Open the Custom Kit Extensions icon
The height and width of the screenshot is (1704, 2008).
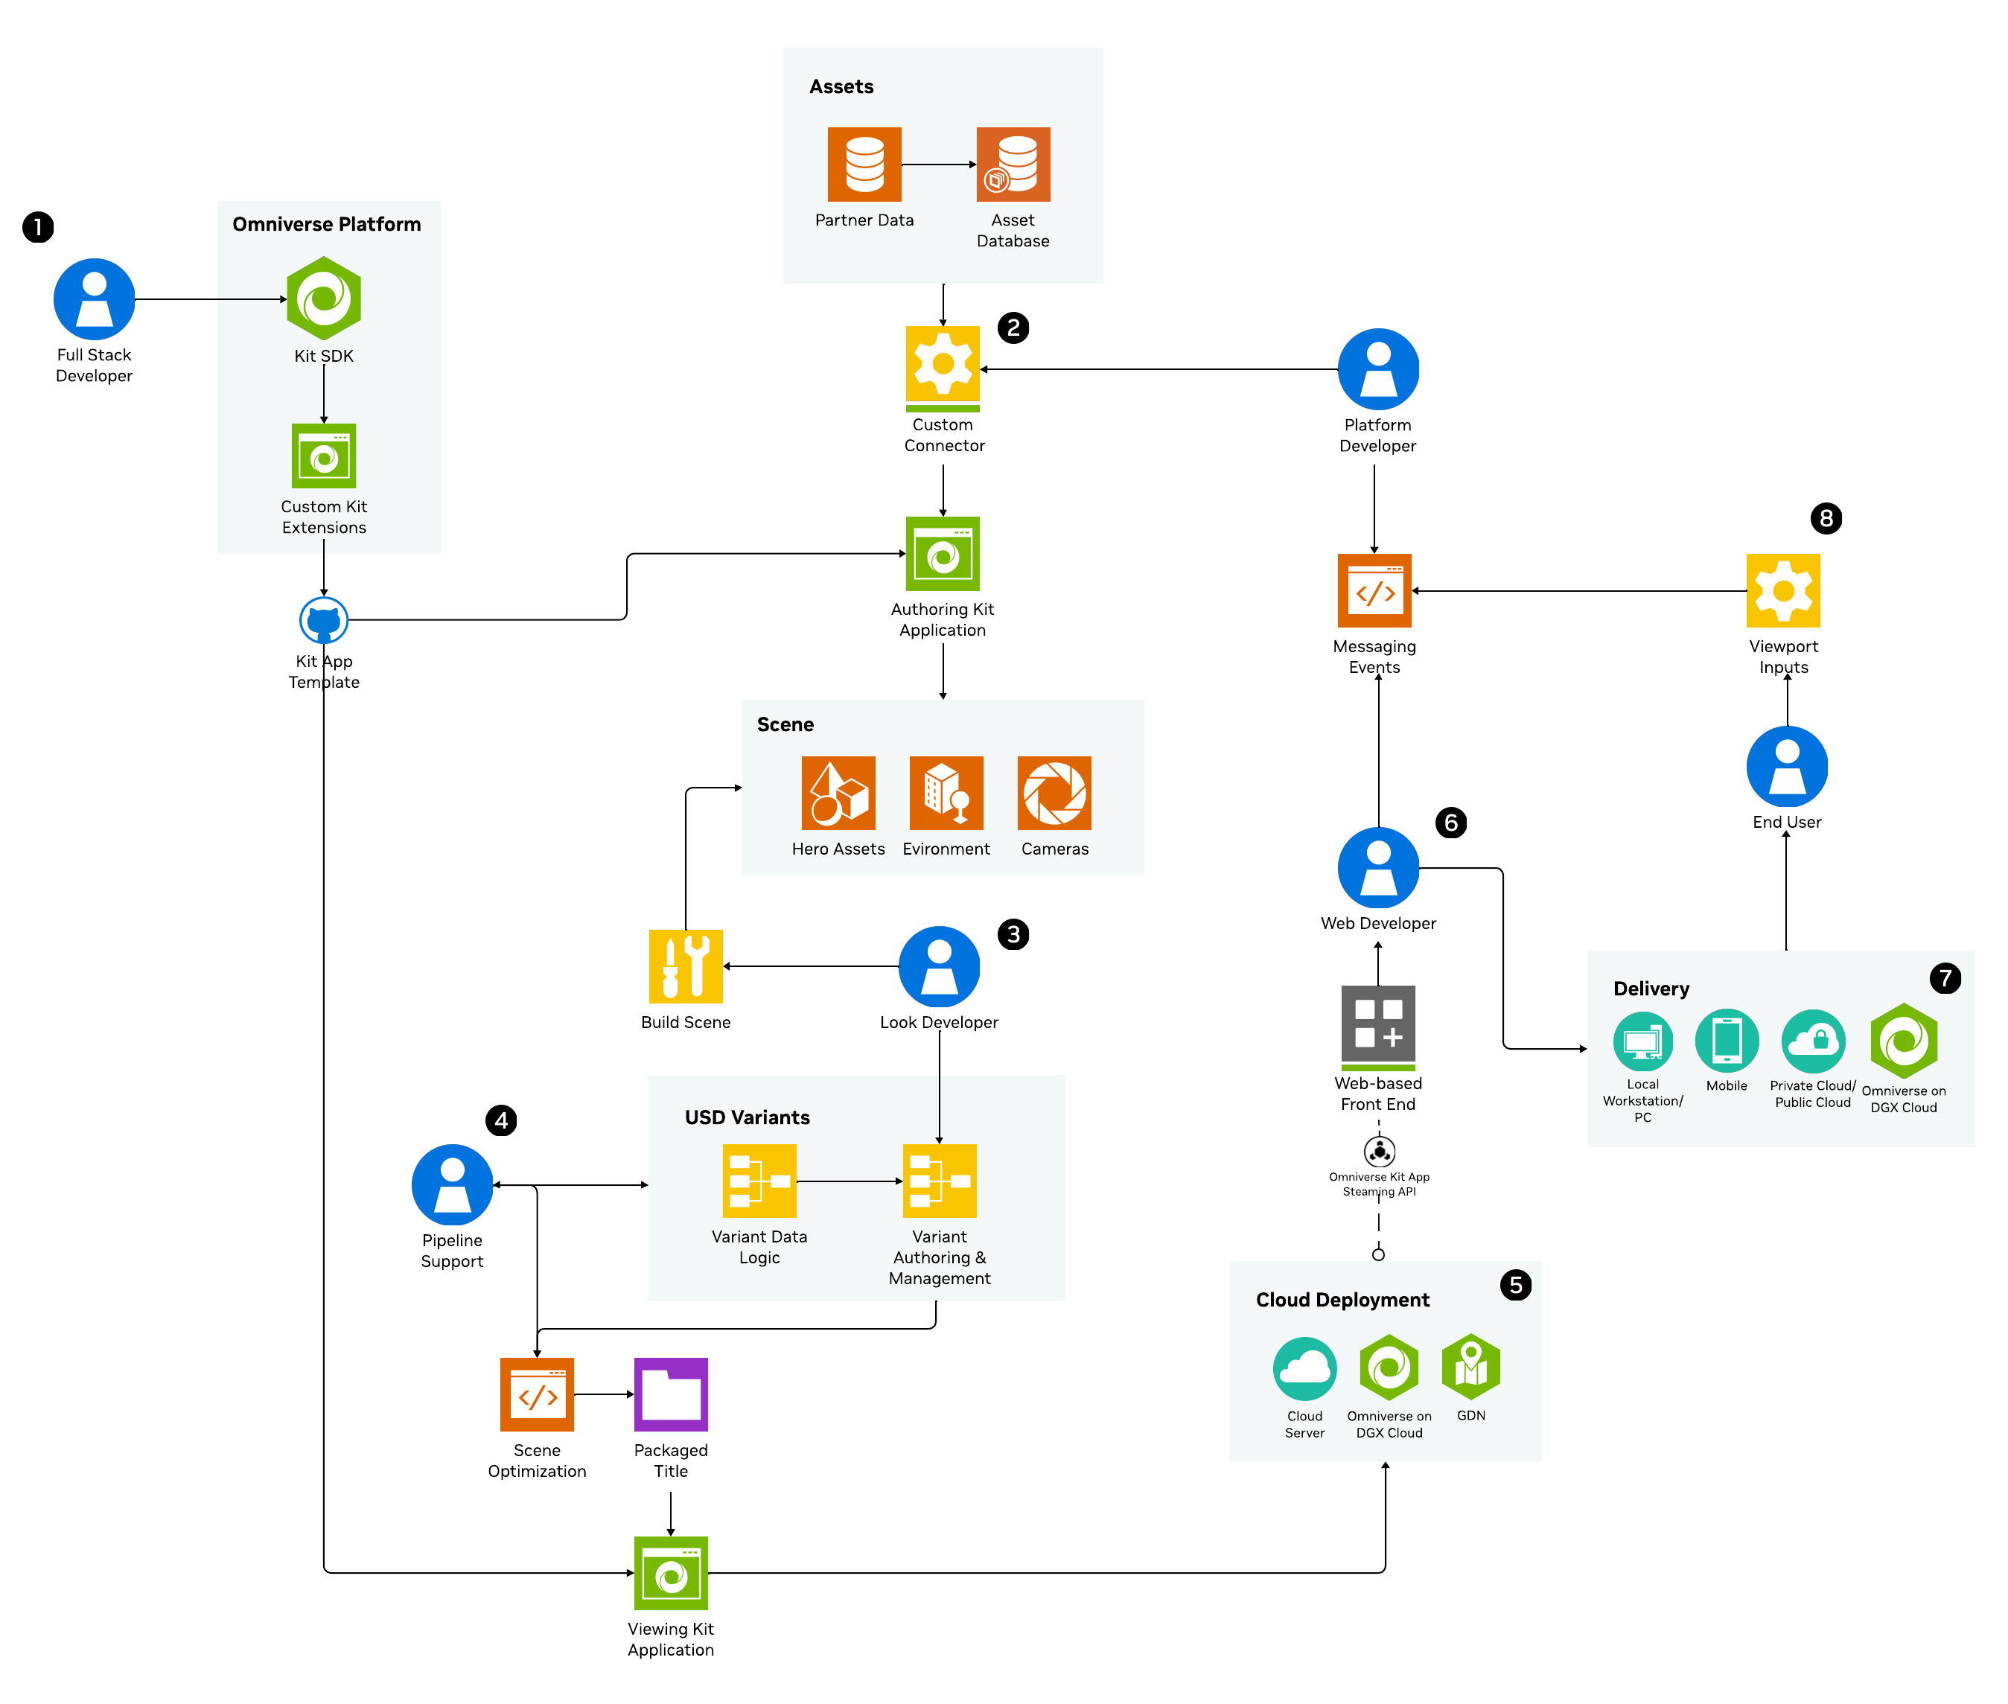(x=324, y=456)
